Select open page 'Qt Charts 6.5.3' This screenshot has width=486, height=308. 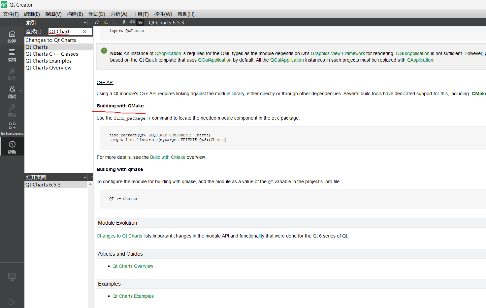click(56, 185)
